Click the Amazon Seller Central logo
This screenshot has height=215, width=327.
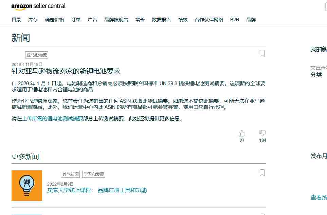[38, 6]
